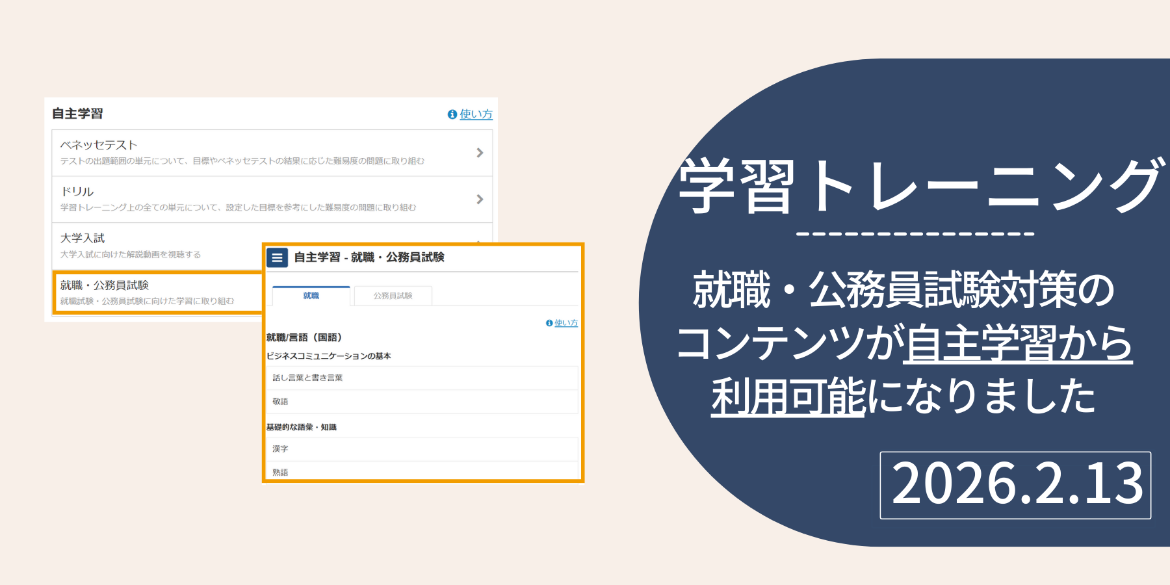The height and width of the screenshot is (585, 1170).
Task: Click the 2026.2.13 date box
Action: click(x=1015, y=485)
